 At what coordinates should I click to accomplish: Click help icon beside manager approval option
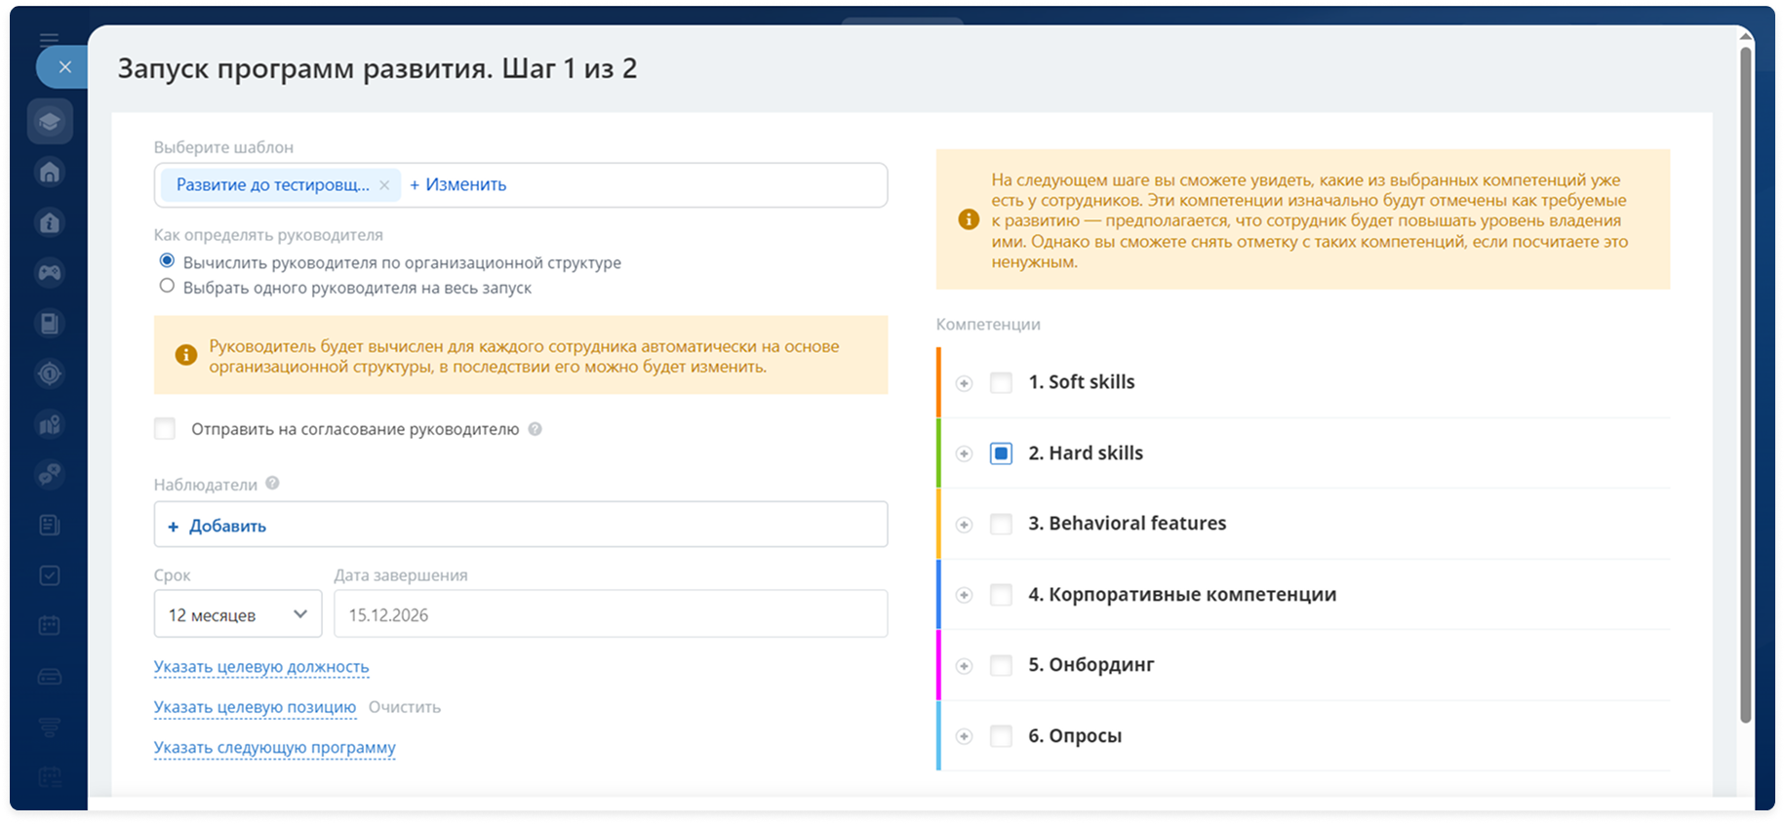(x=535, y=429)
